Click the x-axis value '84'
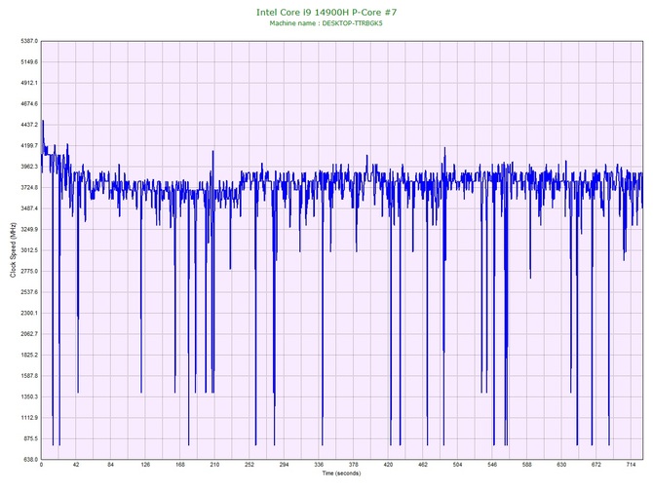The image size is (653, 490). point(110,465)
